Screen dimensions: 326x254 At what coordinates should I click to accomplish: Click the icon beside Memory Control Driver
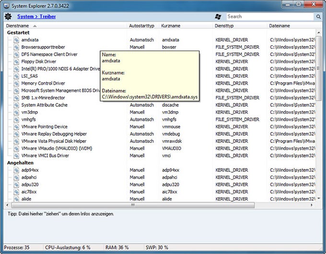tap(16, 83)
